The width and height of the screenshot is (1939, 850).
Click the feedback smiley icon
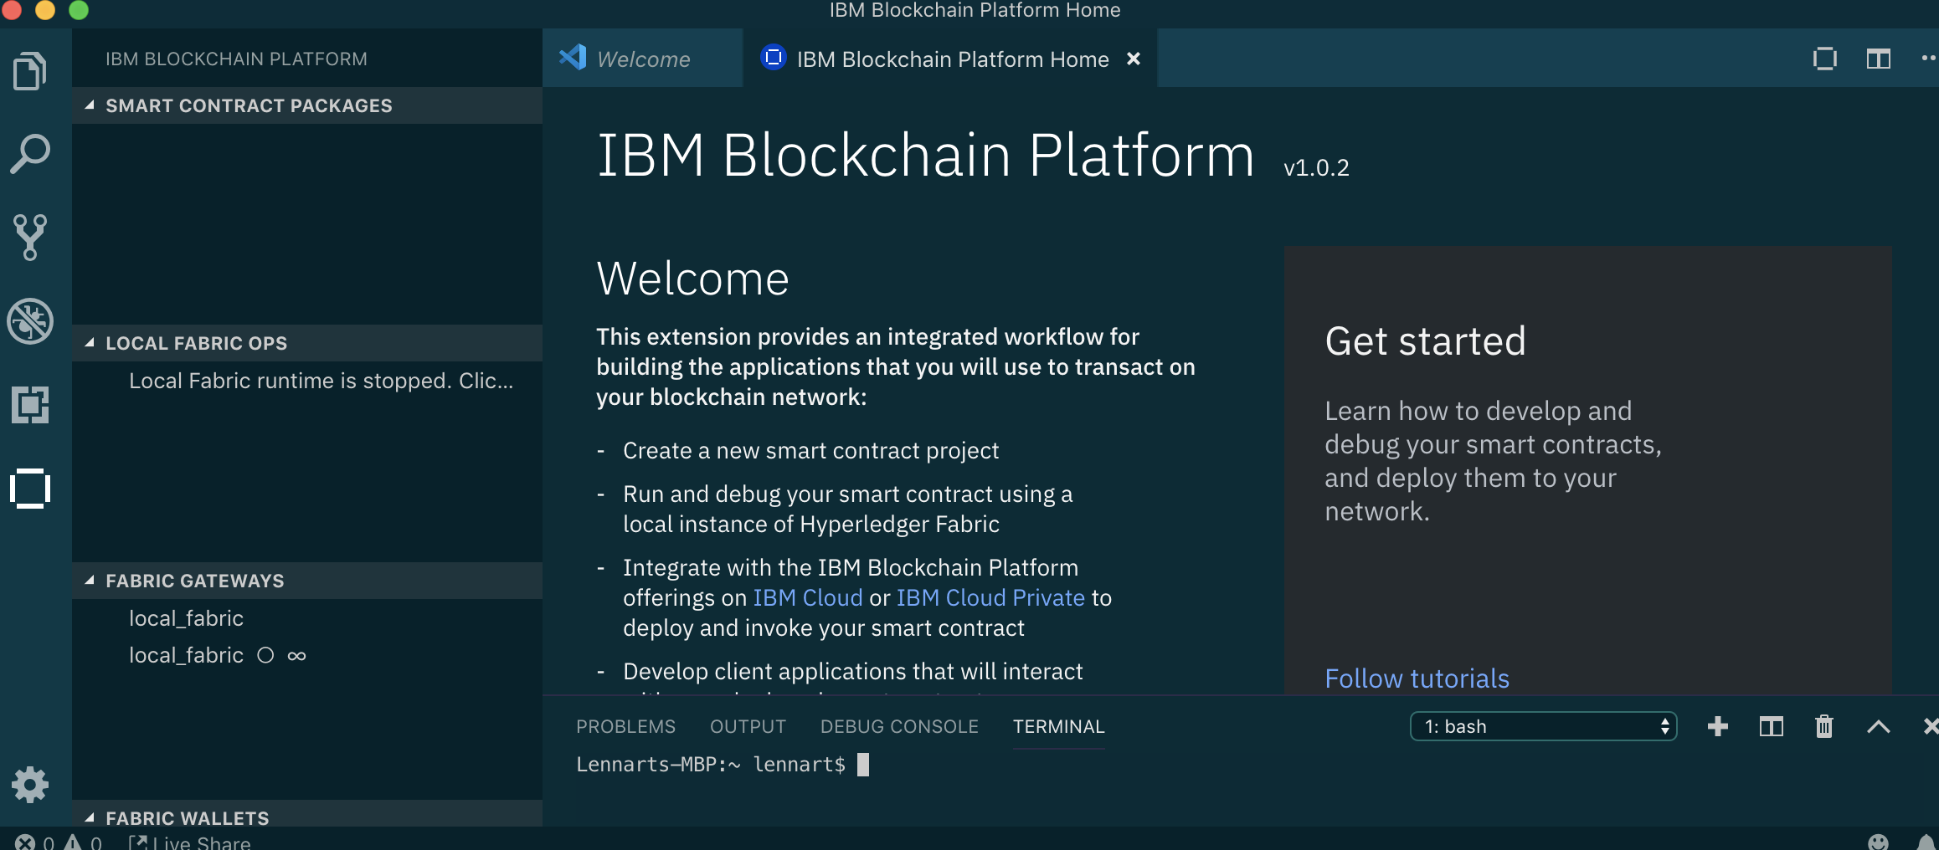click(x=1879, y=842)
